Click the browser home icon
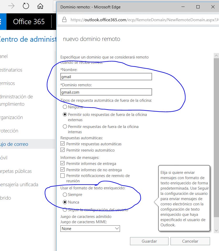219x251 pixels. point(40,6)
